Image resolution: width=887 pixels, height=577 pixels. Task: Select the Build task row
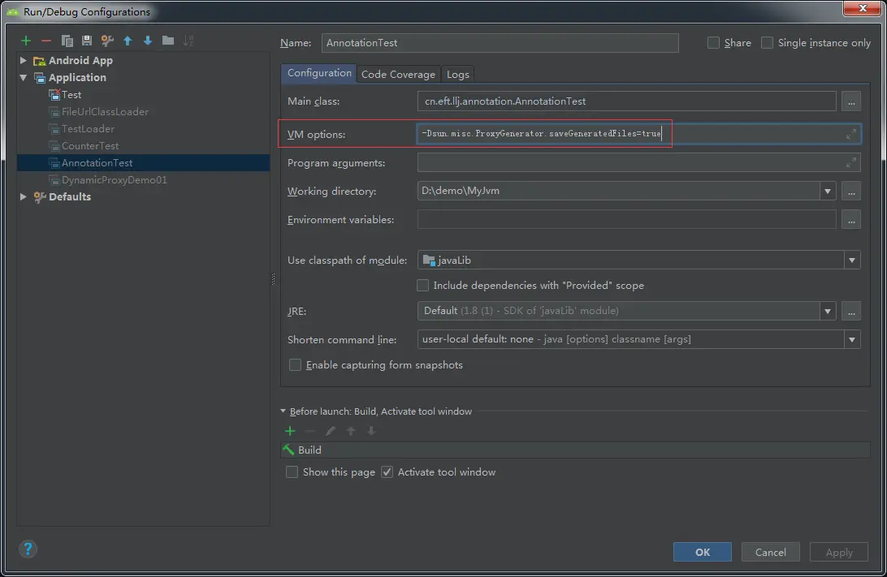tap(575, 450)
